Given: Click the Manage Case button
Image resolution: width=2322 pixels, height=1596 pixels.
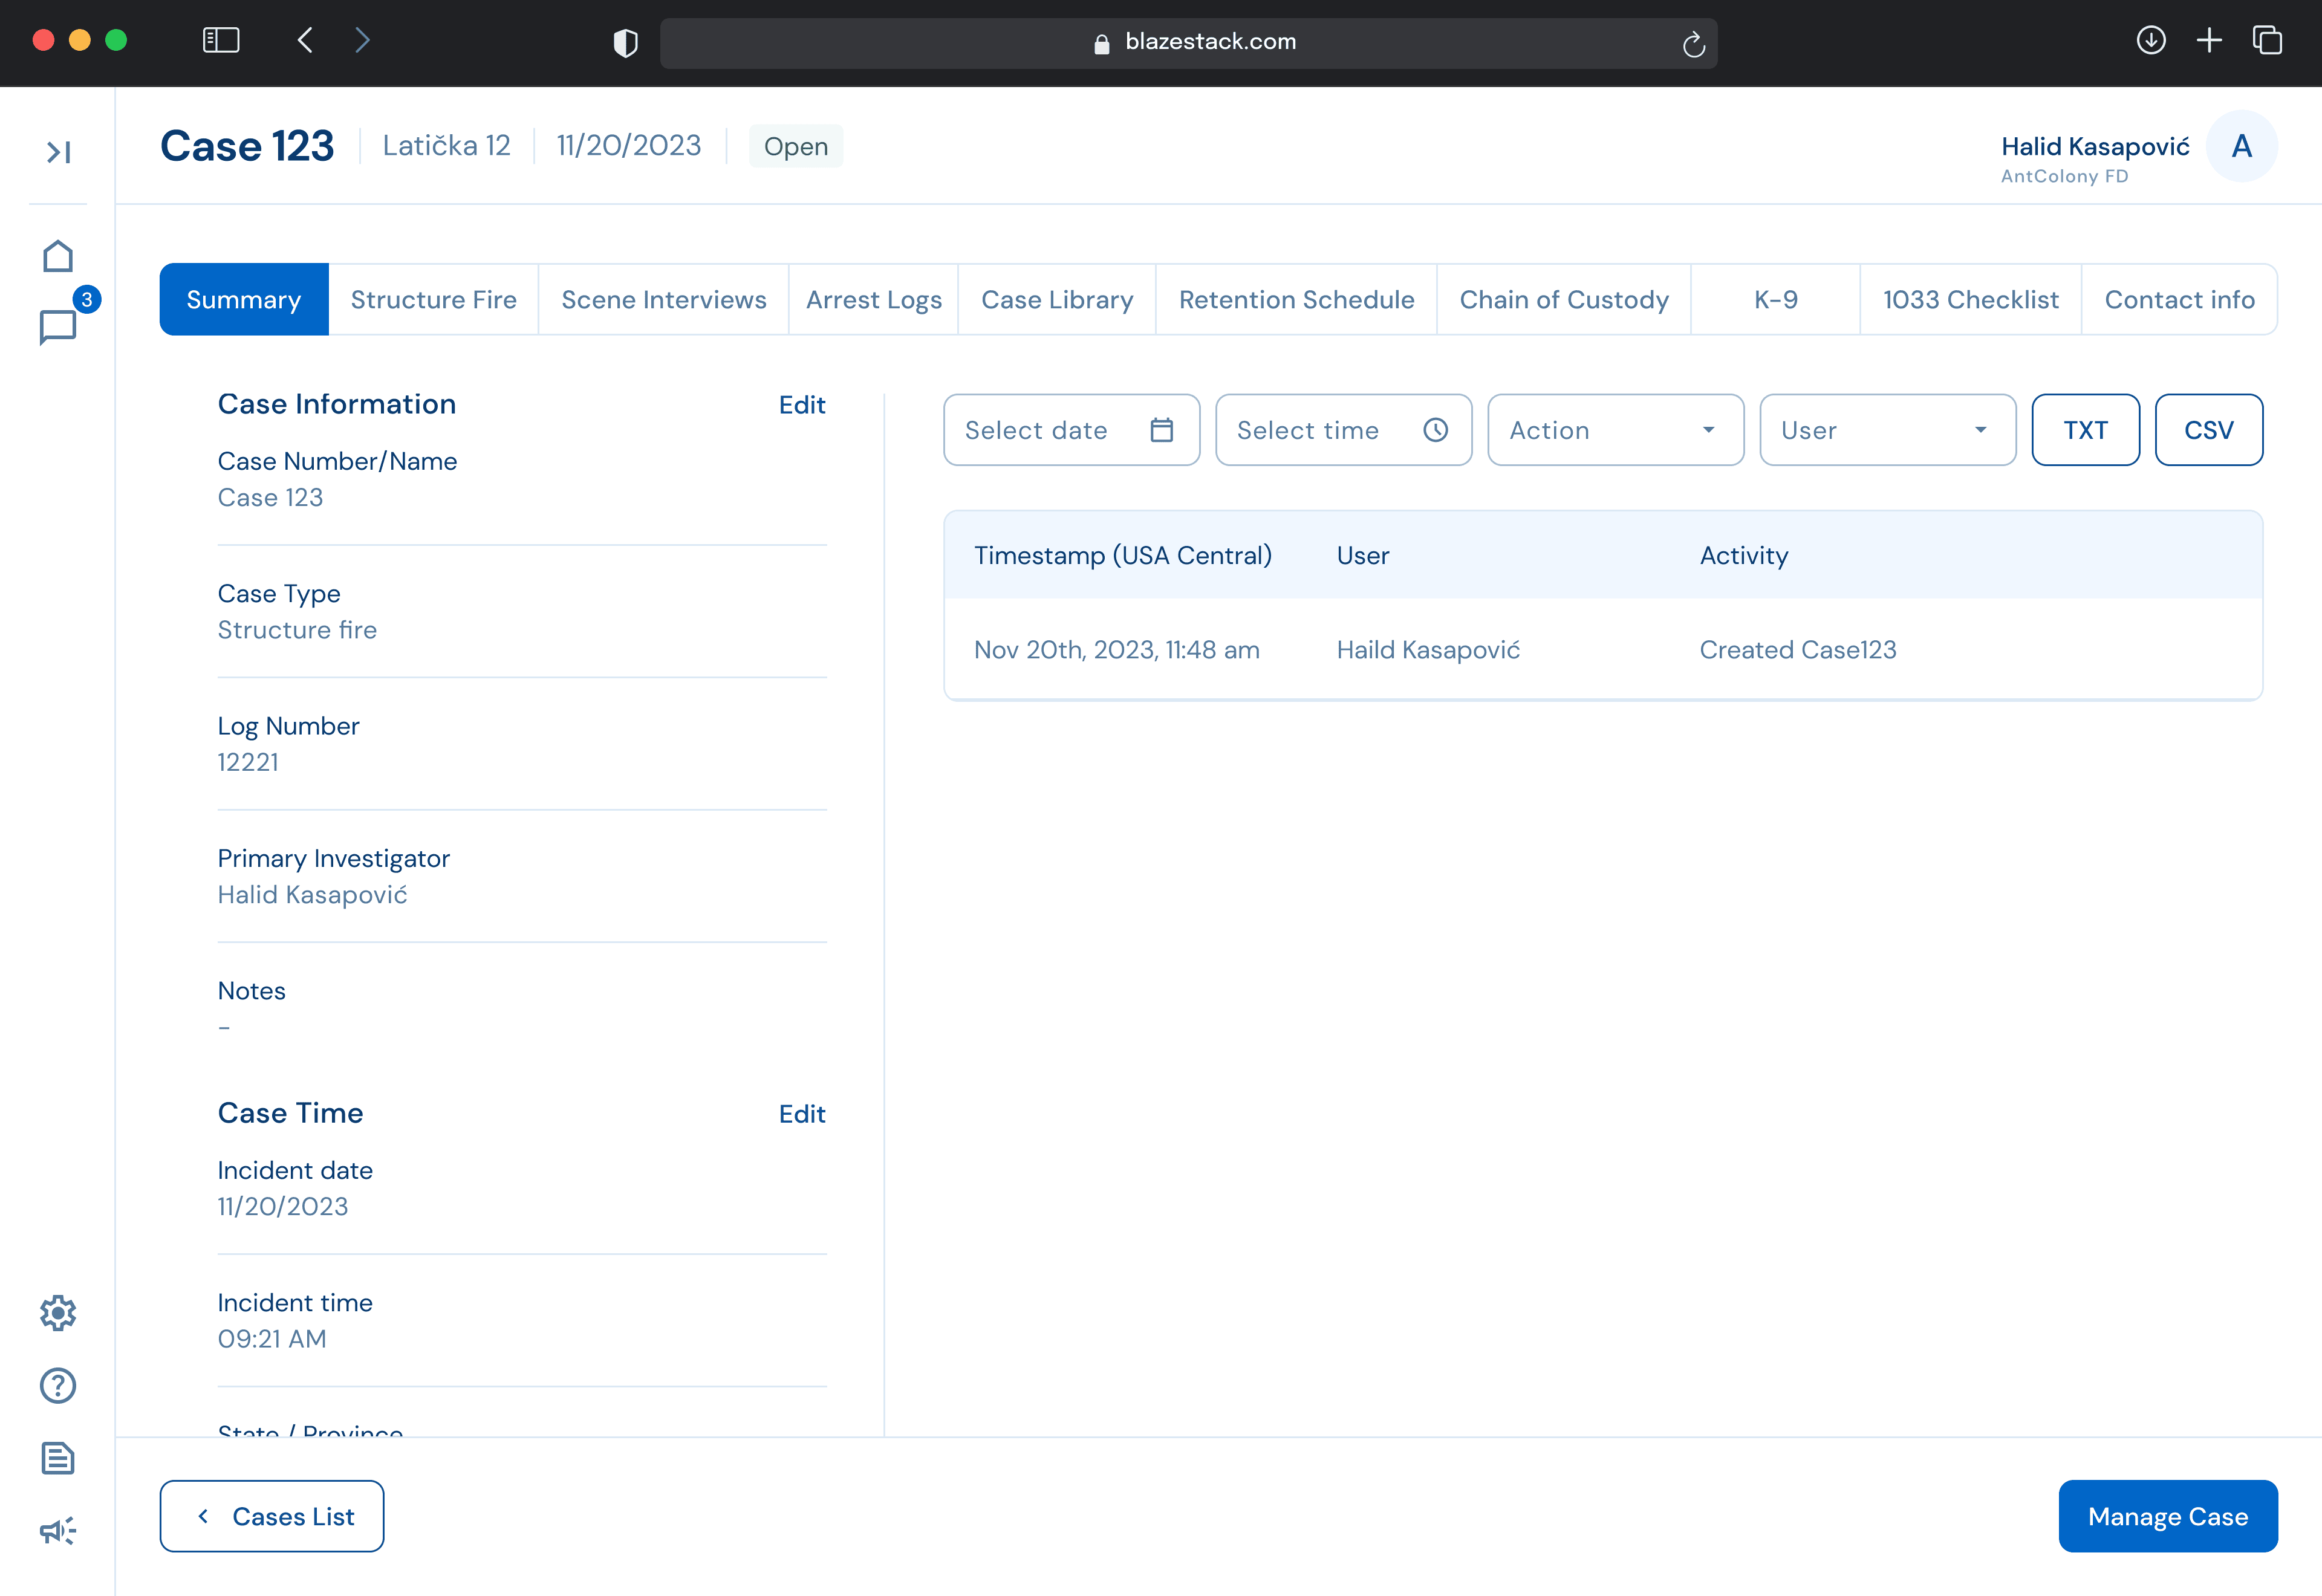Looking at the screenshot, I should [x=2167, y=1516].
